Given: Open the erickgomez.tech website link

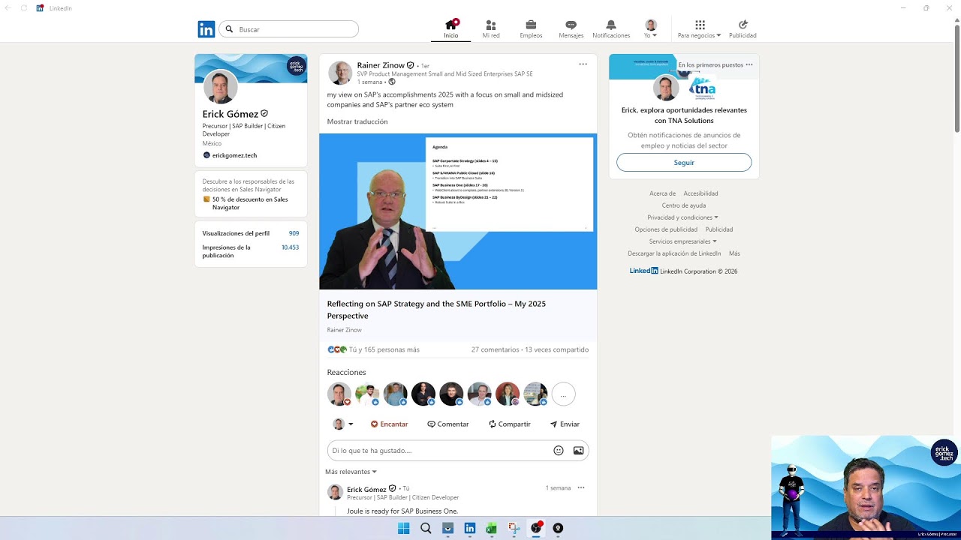Looking at the screenshot, I should [x=234, y=155].
